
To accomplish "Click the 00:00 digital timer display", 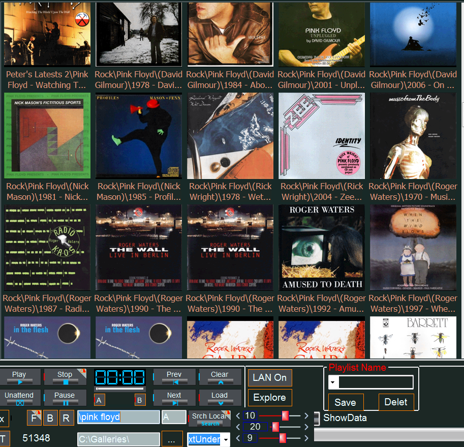I will (x=120, y=377).
